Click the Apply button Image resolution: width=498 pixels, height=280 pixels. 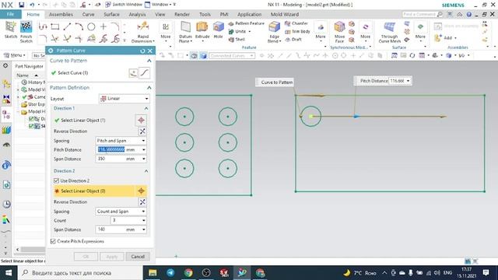pyautogui.click(x=112, y=257)
